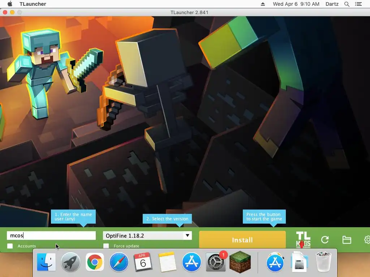The height and width of the screenshot is (277, 370).
Task: Click the yellow Install button
Action: pyautogui.click(x=242, y=240)
